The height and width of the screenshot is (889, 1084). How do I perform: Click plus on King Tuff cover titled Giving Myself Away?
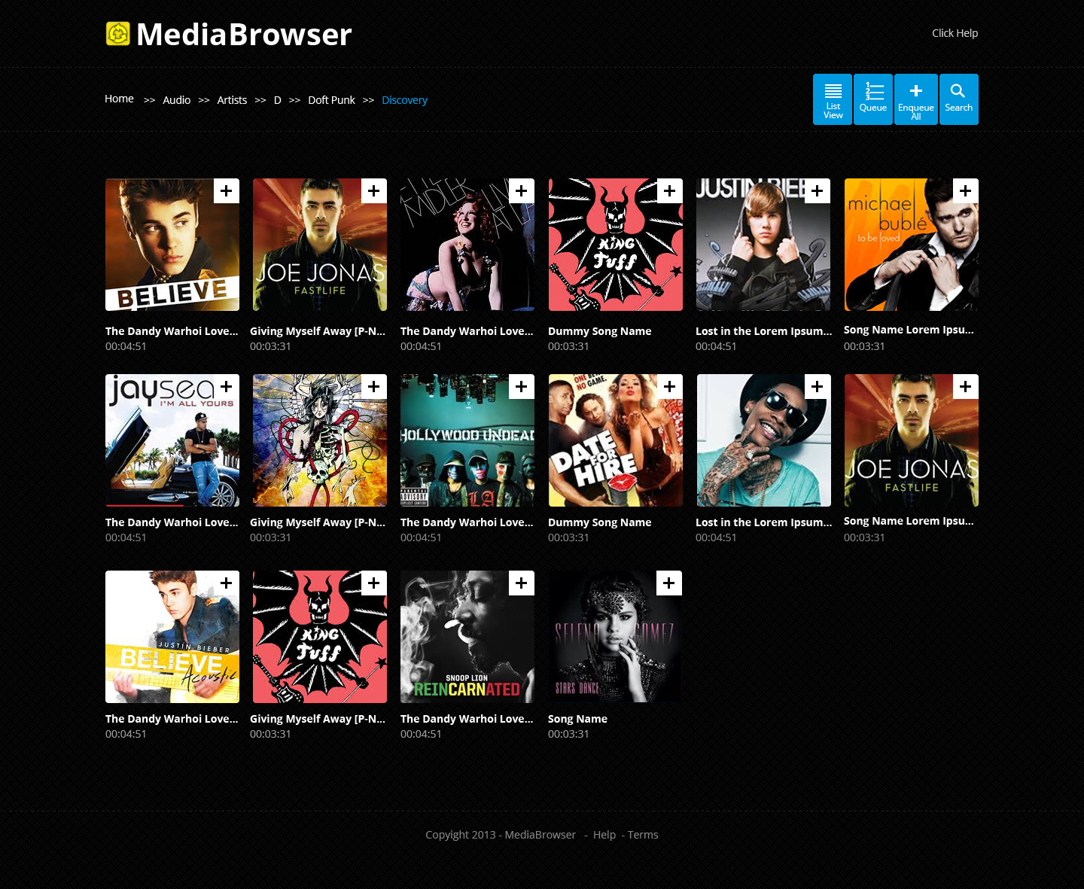tap(374, 583)
